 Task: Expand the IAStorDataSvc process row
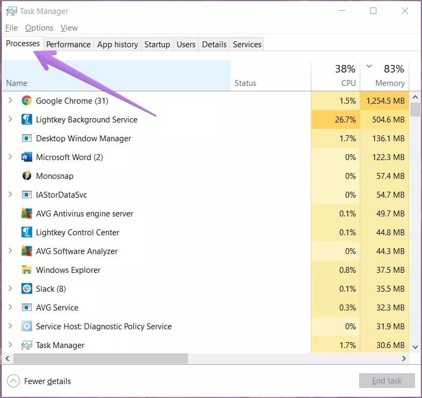[x=10, y=194]
